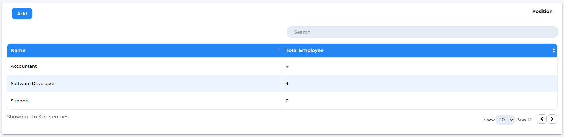This screenshot has width=564, height=137.
Task: Click Support's employee count 0
Action: point(287,101)
